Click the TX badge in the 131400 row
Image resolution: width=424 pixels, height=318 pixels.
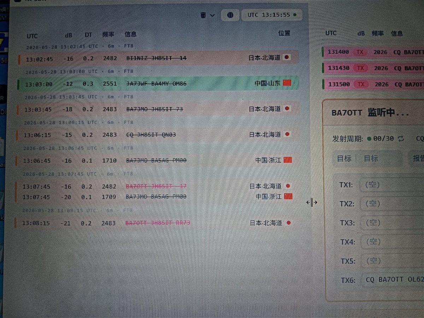pos(360,52)
